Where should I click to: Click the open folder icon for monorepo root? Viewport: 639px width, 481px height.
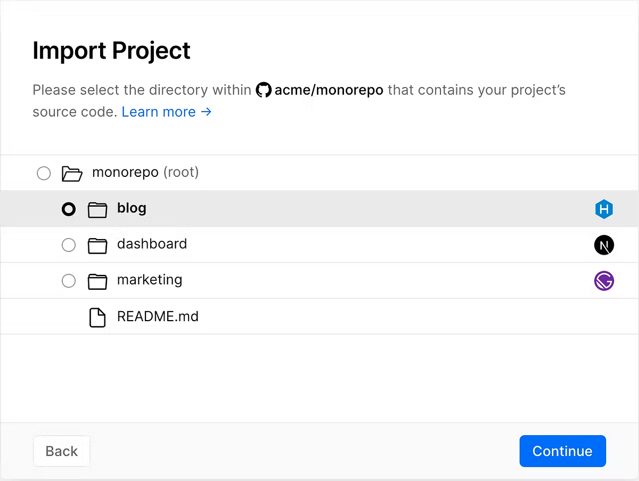click(x=72, y=173)
